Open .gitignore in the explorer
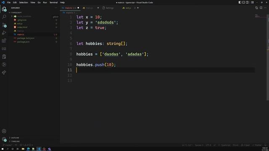 click(x=22, y=20)
